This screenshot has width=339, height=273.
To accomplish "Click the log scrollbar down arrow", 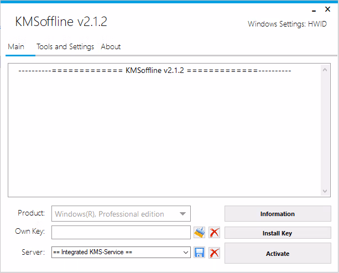I will click(325, 191).
